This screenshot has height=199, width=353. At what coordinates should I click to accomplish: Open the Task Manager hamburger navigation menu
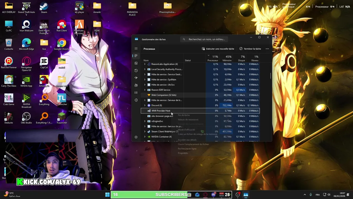pyautogui.click(x=136, y=49)
